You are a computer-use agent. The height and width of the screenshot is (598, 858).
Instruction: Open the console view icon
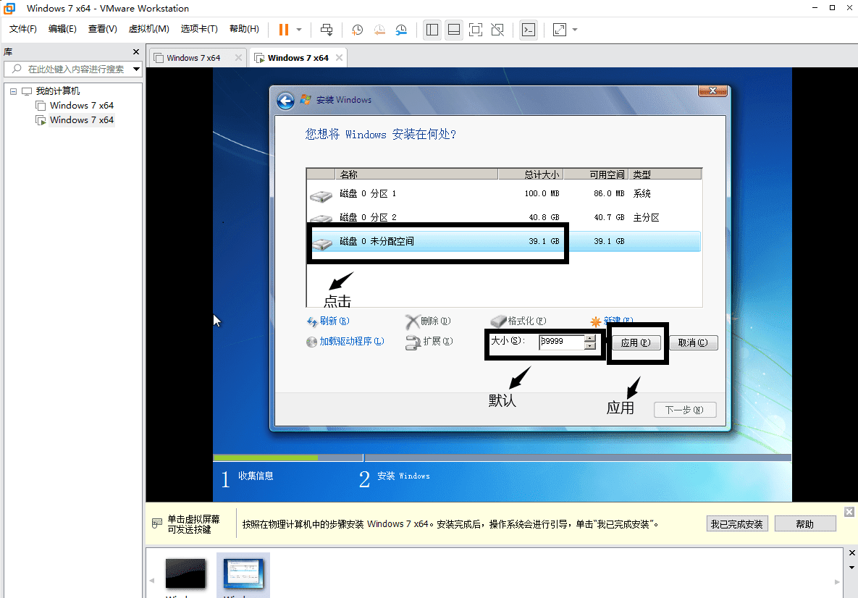click(x=529, y=30)
